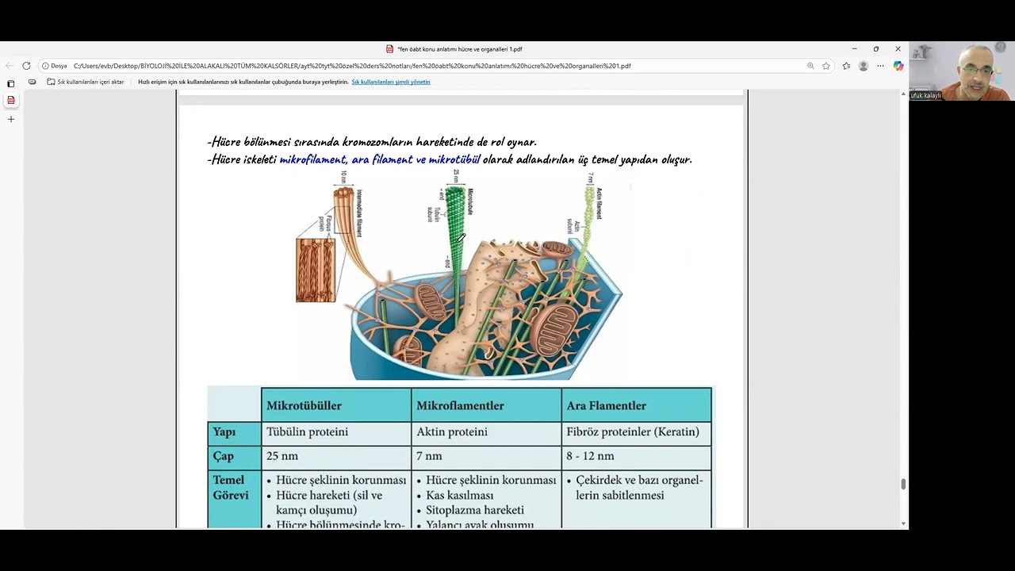Viewport: 1015px width, 571px height.
Task: Click the vertical scrollbar thumb
Action: click(x=903, y=484)
